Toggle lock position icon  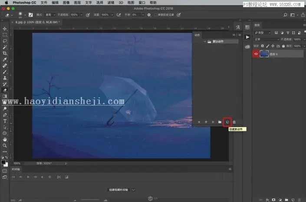273,46
